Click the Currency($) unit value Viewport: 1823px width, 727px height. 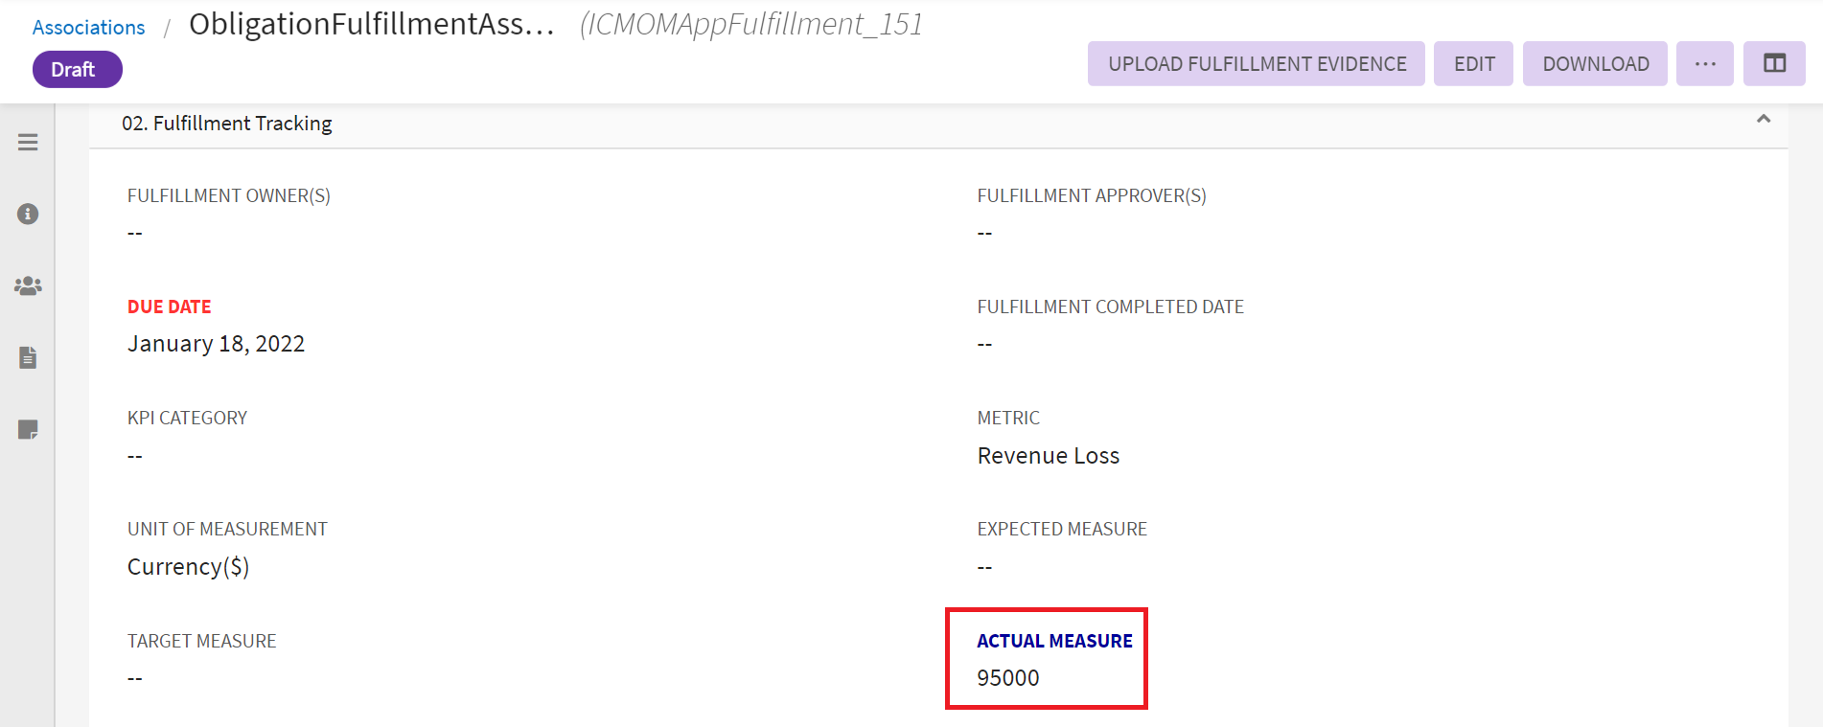188,567
